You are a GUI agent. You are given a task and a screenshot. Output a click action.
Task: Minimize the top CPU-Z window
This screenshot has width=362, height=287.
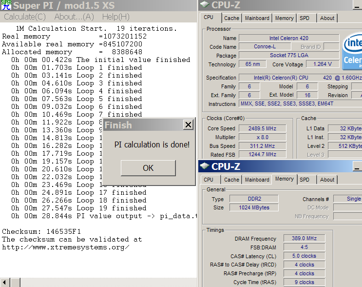(x=358, y=5)
